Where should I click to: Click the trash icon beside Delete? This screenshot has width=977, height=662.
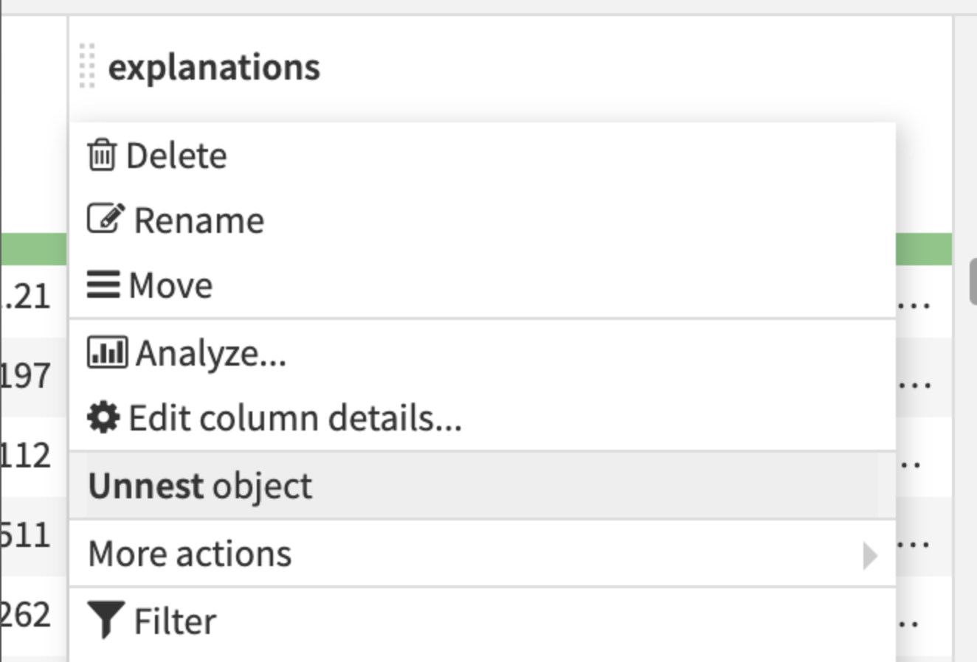tap(103, 155)
